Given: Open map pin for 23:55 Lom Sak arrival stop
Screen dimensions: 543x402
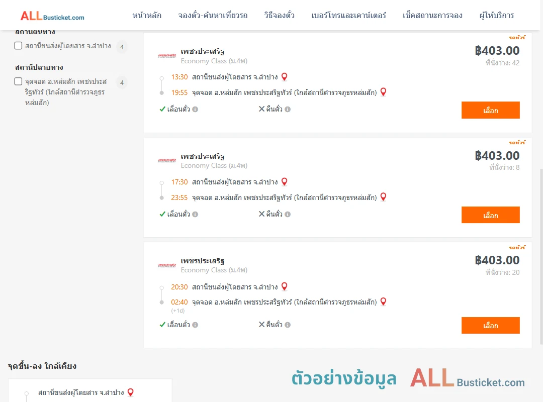Looking at the screenshot, I should tap(383, 197).
